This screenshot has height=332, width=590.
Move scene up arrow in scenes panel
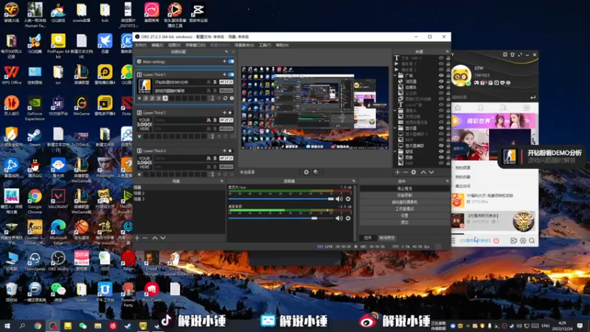coord(155,238)
